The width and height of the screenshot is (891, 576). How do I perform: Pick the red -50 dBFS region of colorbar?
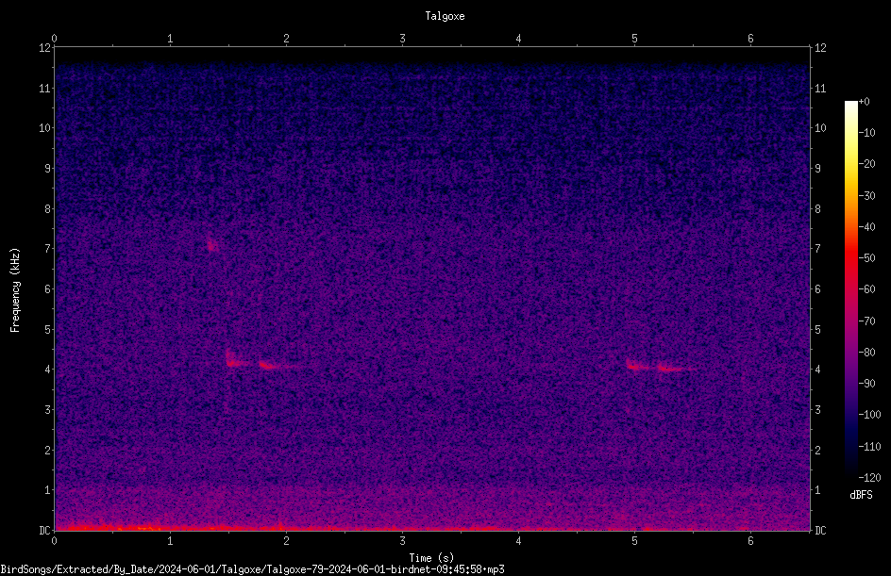(850, 258)
